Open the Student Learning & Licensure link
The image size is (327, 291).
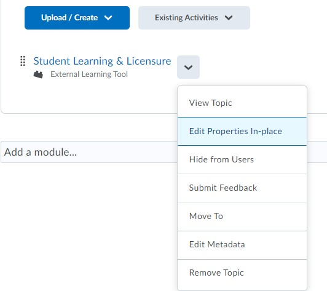[x=102, y=61]
